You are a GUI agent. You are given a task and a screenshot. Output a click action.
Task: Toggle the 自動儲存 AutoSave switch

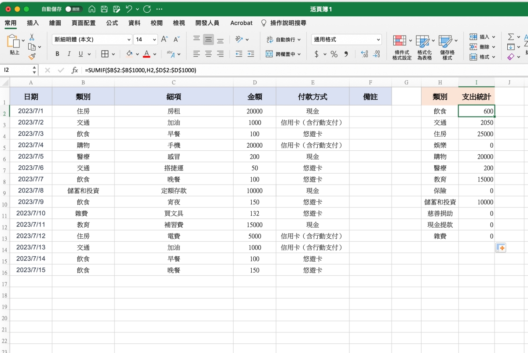pyautogui.click(x=73, y=9)
